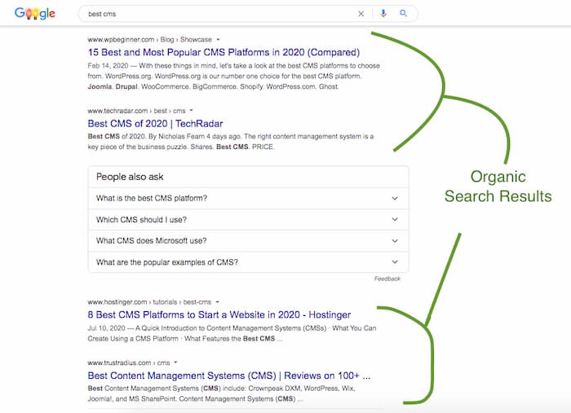This screenshot has height=413, width=571.
Task: Click the Feedback link below People also ask
Action: coord(387,279)
